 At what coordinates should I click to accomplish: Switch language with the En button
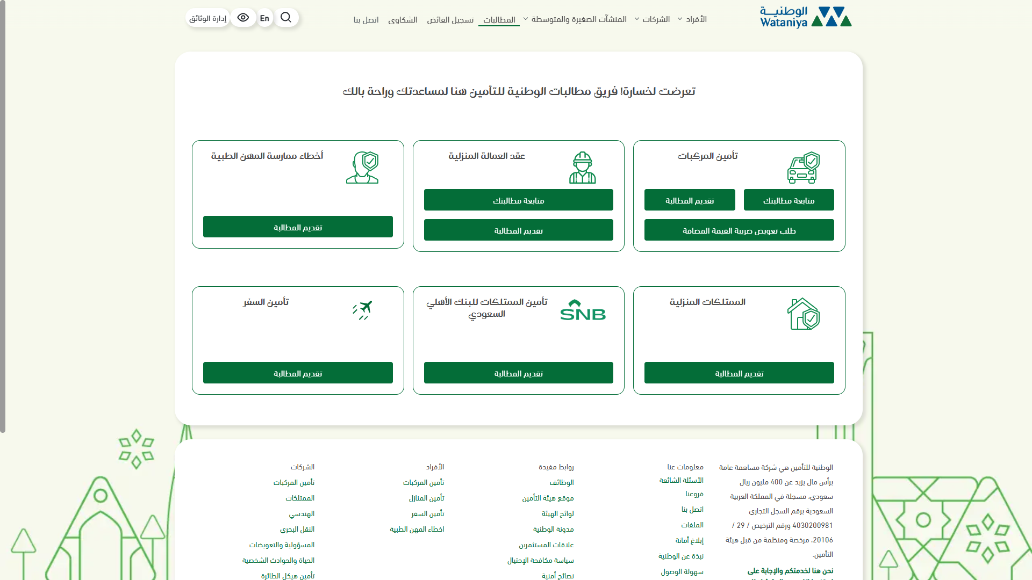[264, 18]
